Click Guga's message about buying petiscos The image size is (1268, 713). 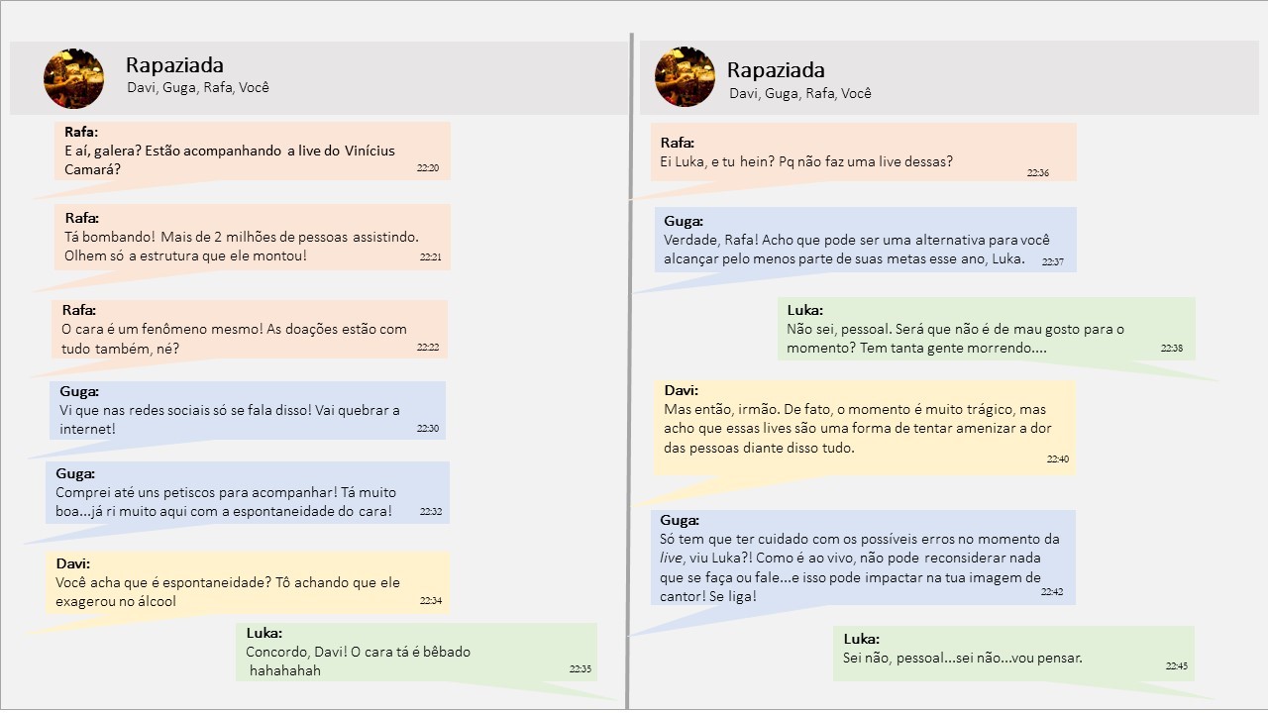(248, 492)
